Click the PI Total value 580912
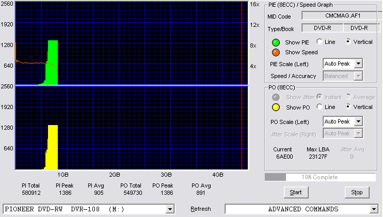383x217 pixels. point(31,193)
